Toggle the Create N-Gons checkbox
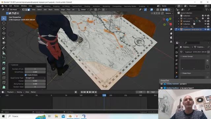The image size is (211, 119). 26,75
